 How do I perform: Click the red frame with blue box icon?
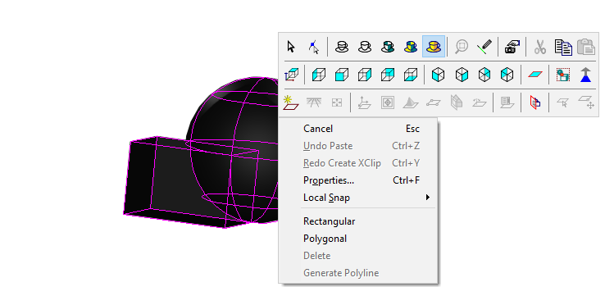click(x=535, y=102)
